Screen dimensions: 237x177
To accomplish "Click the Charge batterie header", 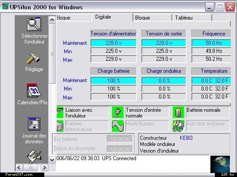I will point(113,71).
